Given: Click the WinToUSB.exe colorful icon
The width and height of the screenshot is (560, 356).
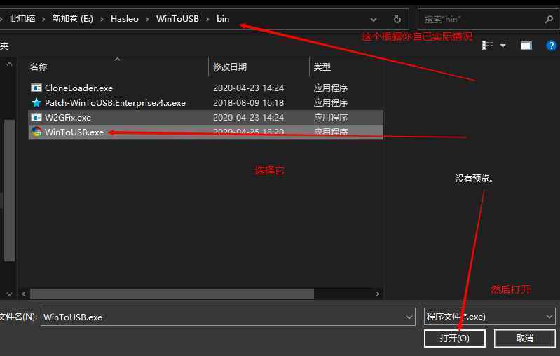Looking at the screenshot, I should coord(36,132).
